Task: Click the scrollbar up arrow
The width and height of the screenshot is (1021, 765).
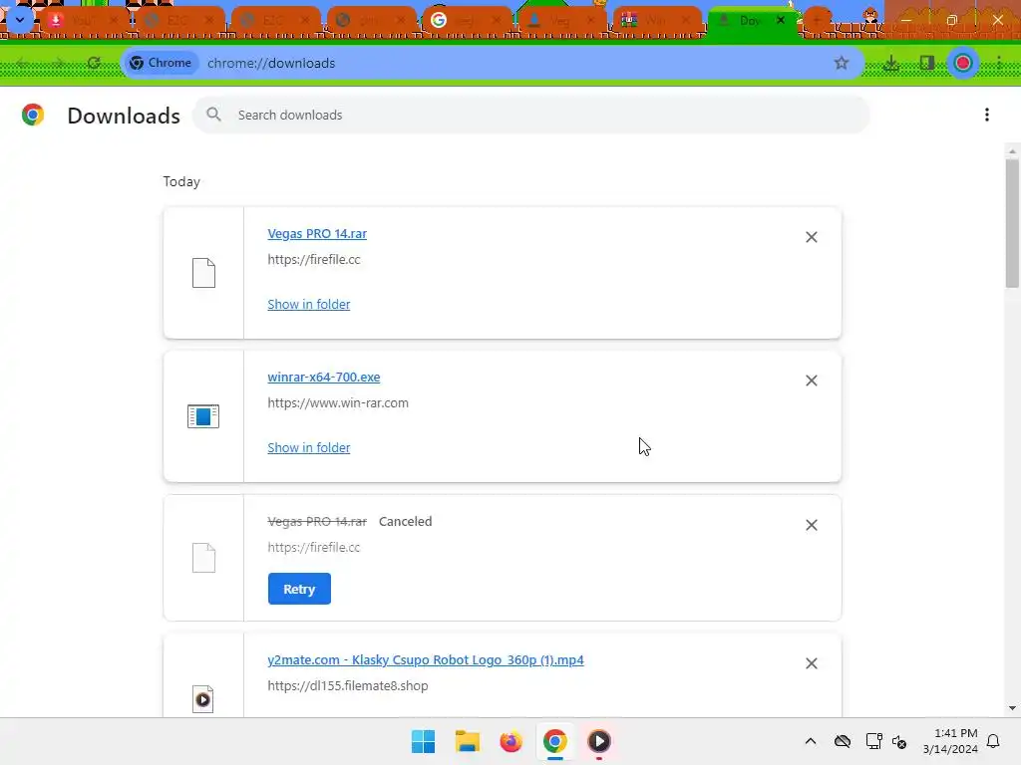Action: tap(1012, 151)
